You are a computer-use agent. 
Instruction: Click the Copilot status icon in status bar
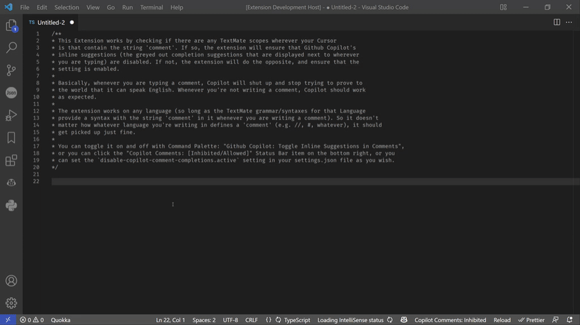(x=404, y=319)
